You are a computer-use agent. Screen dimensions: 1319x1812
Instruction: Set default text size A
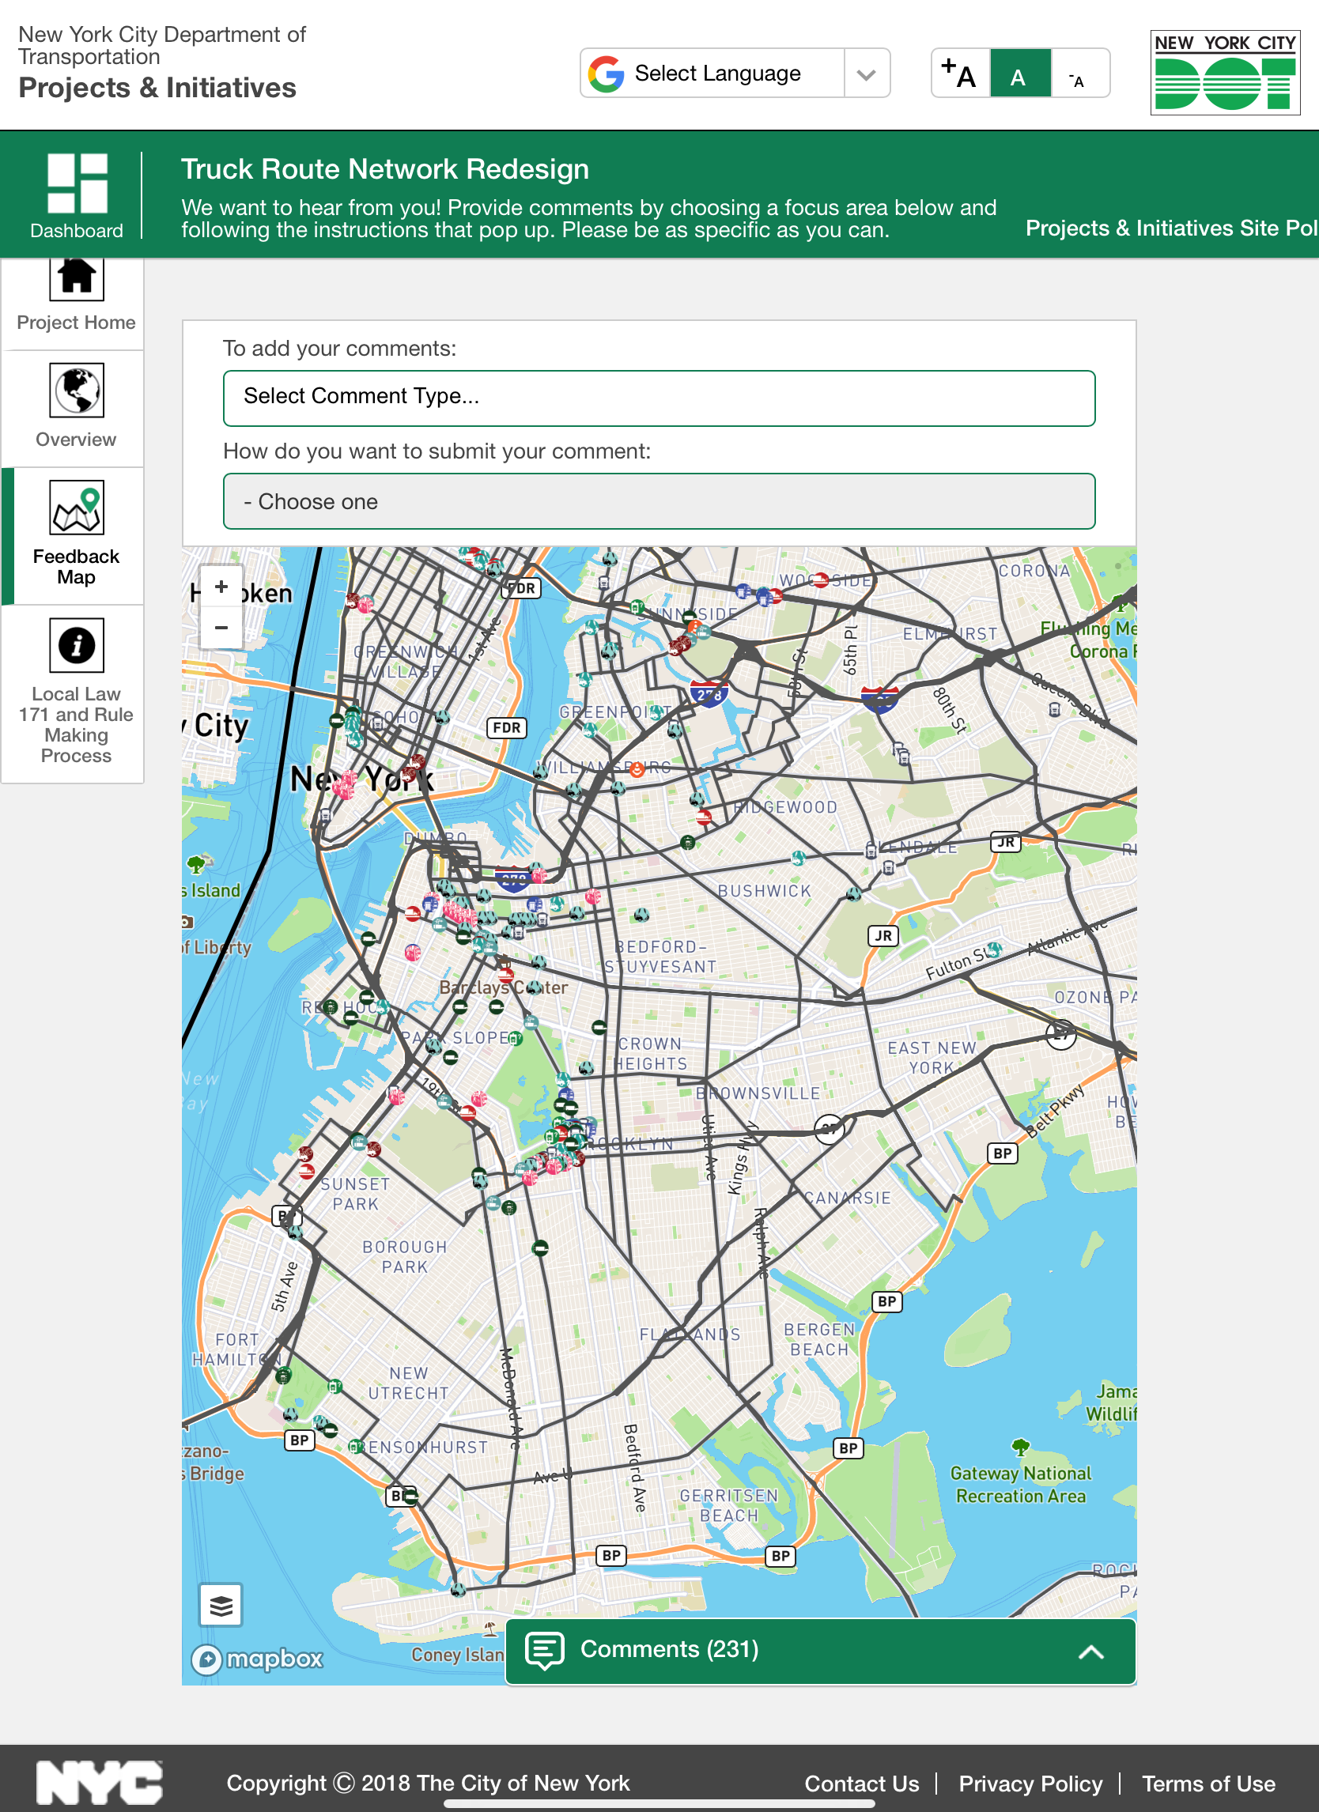[1019, 74]
